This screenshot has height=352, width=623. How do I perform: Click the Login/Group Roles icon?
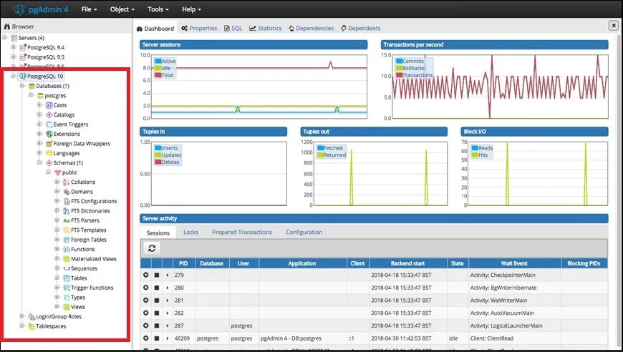point(32,317)
